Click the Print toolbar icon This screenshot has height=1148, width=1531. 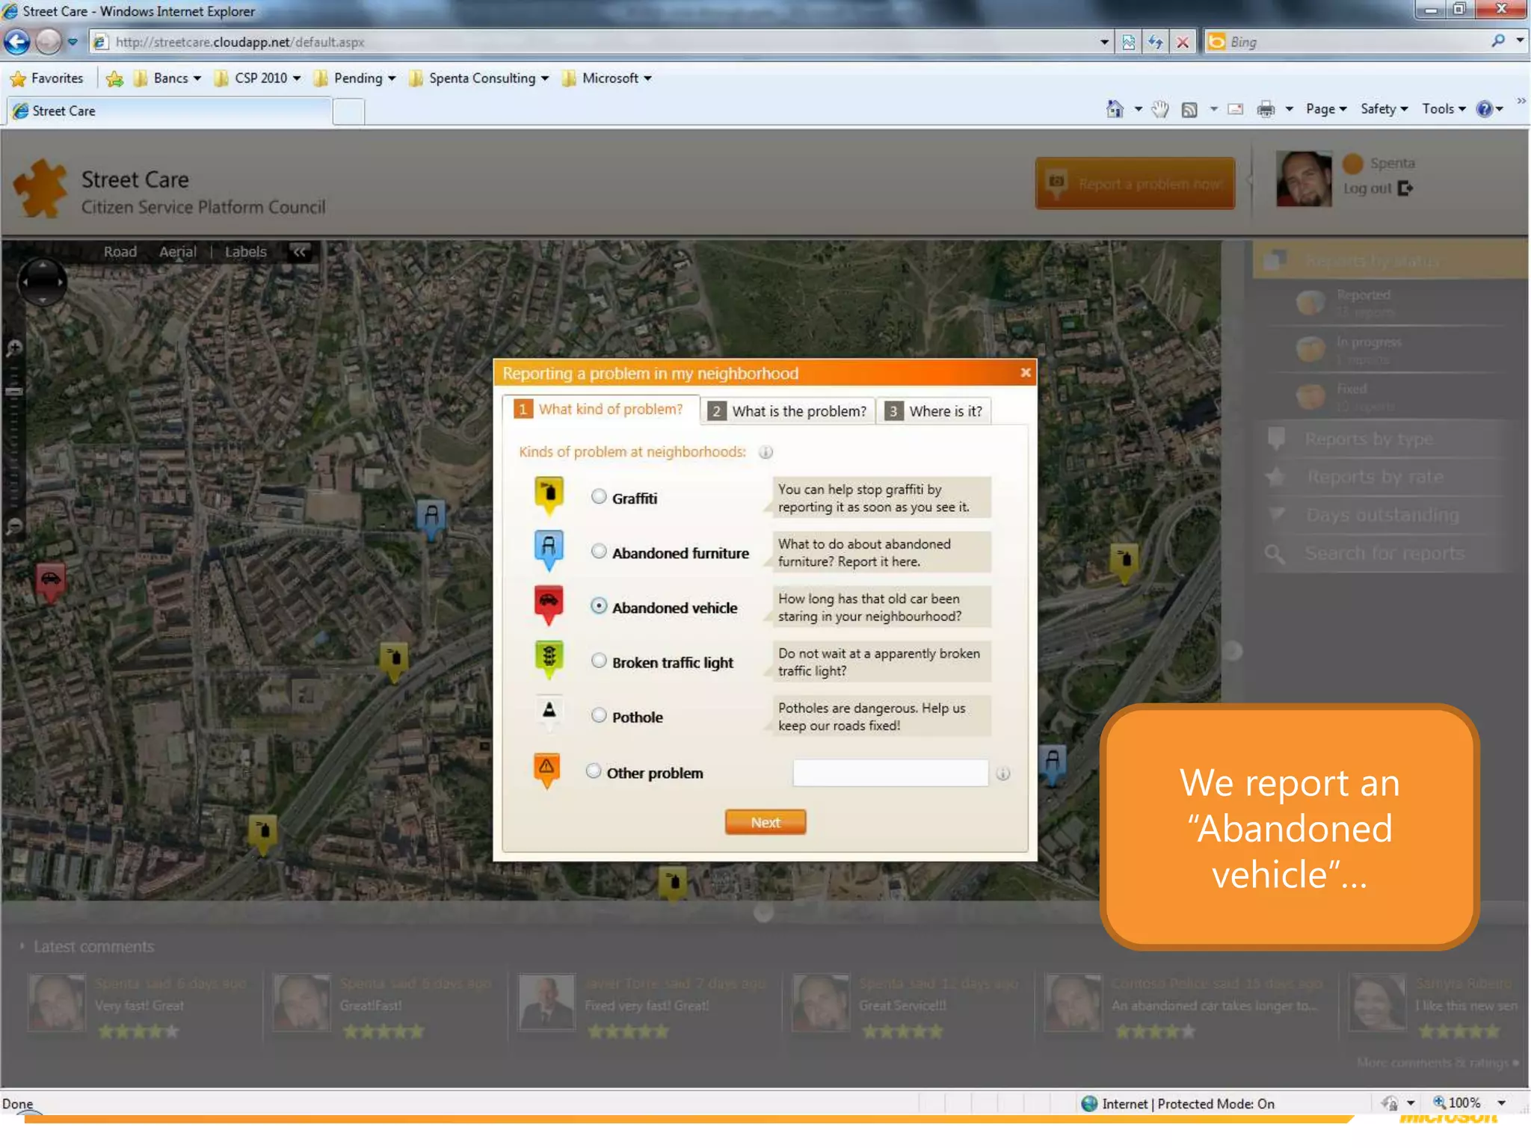(1266, 109)
